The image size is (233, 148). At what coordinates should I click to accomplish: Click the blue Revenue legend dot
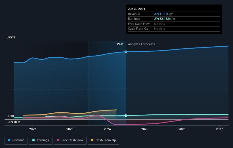coord(9,140)
